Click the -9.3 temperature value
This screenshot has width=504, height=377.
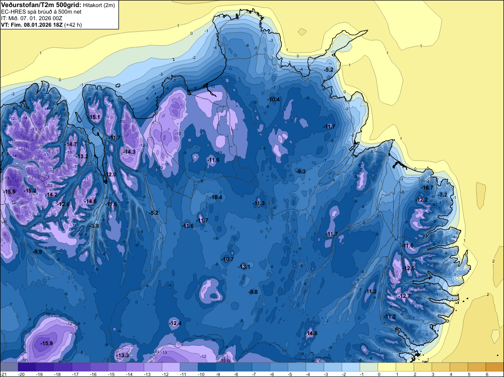[x=301, y=172]
